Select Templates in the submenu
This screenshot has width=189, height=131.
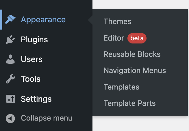click(x=121, y=87)
